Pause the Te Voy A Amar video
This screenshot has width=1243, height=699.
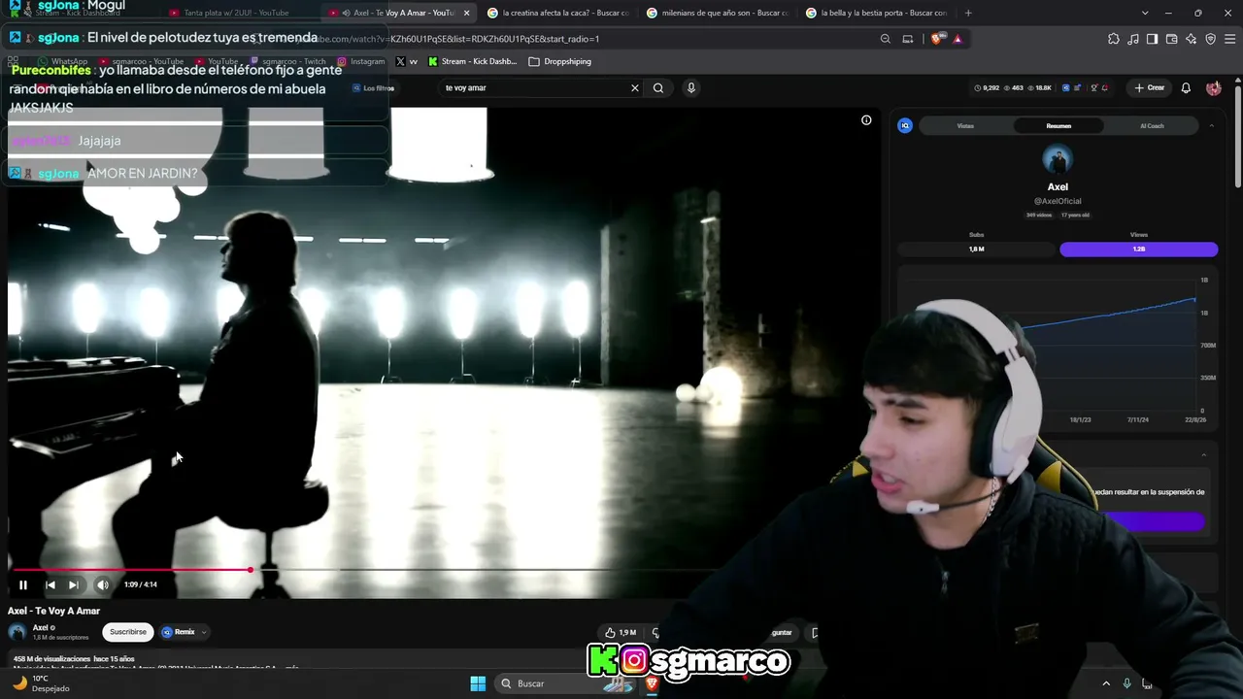pos(23,584)
